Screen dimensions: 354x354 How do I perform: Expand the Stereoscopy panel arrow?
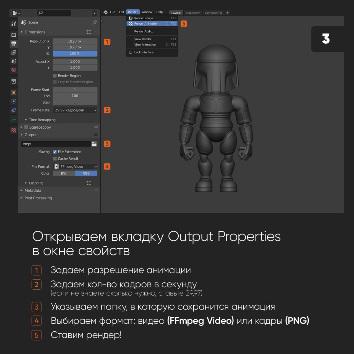point(22,127)
